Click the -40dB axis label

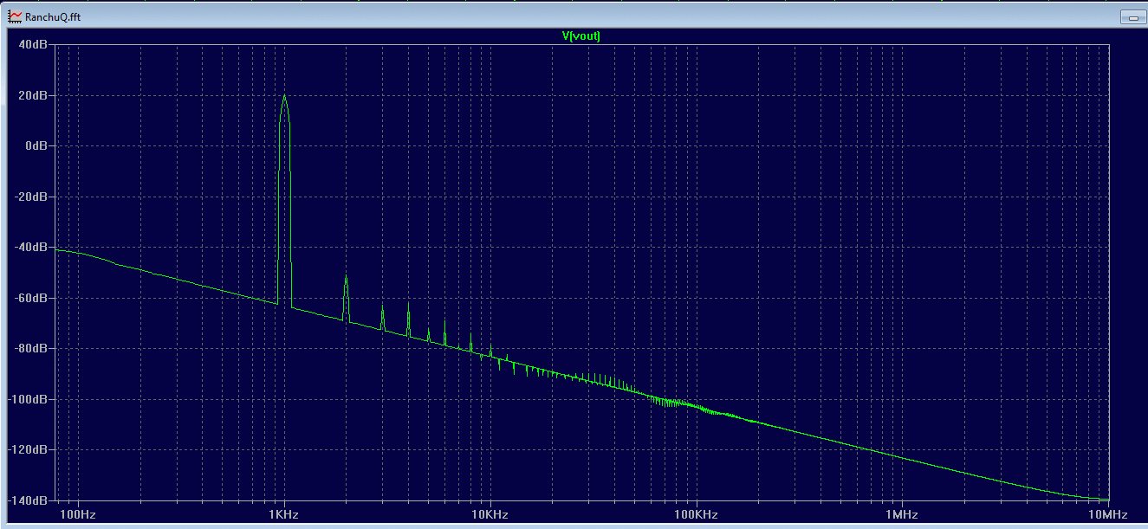click(32, 247)
